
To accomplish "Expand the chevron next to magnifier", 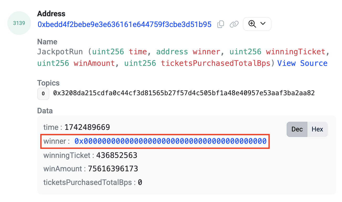I will click(x=263, y=24).
